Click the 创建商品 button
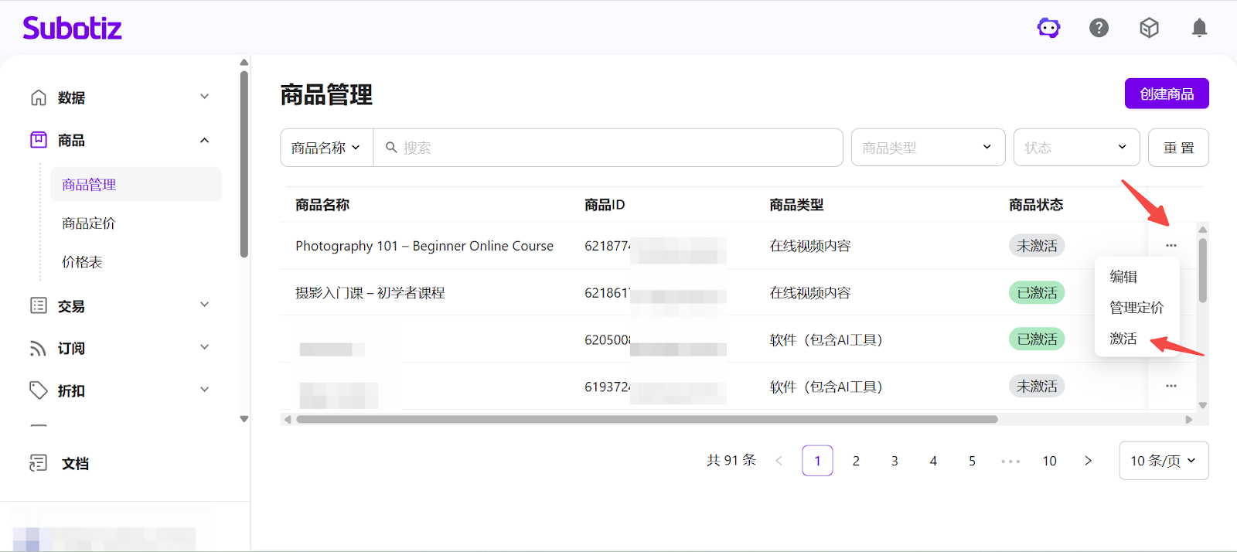This screenshot has height=552, width=1237. coord(1166,94)
